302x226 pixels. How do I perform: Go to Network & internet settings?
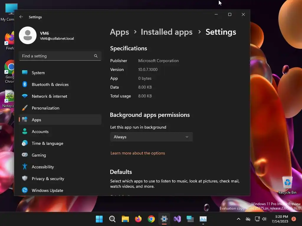pyautogui.click(x=60, y=96)
